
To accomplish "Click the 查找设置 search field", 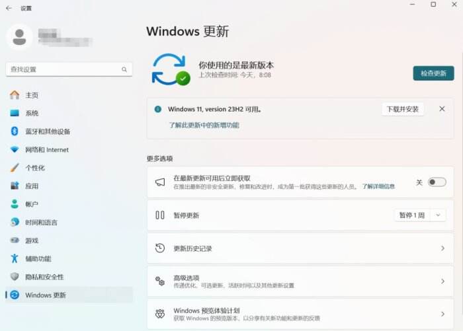I will pos(69,69).
